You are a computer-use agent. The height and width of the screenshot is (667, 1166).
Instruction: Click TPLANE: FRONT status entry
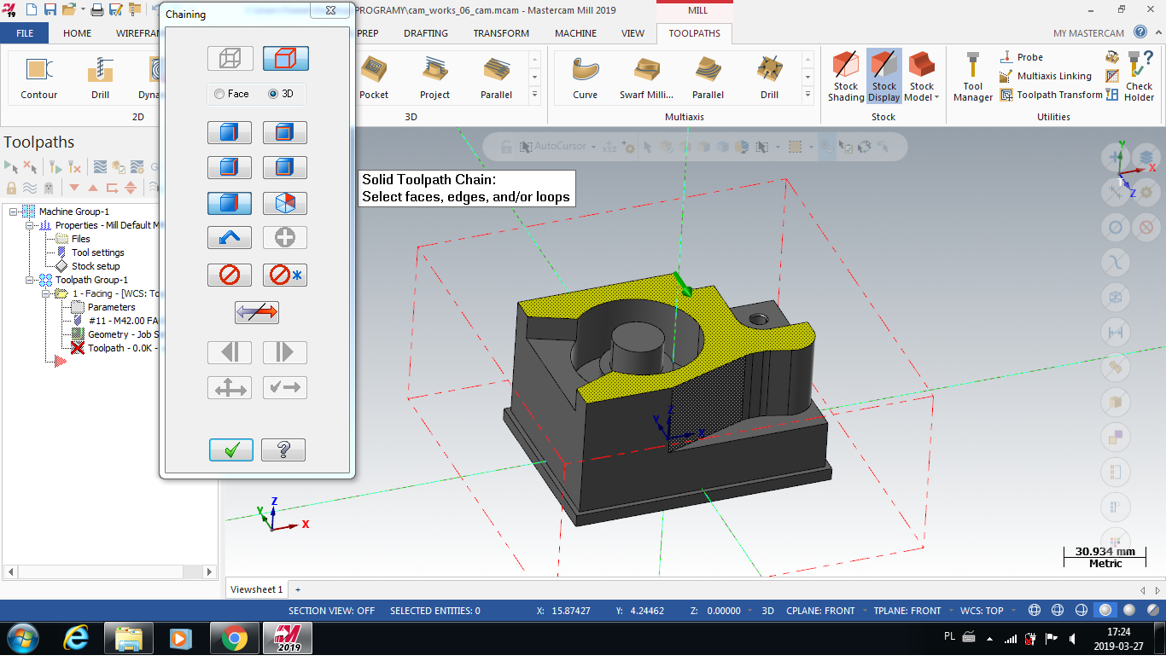[907, 611]
